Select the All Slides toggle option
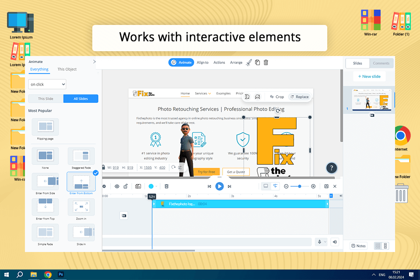The image size is (420, 280). click(x=80, y=98)
